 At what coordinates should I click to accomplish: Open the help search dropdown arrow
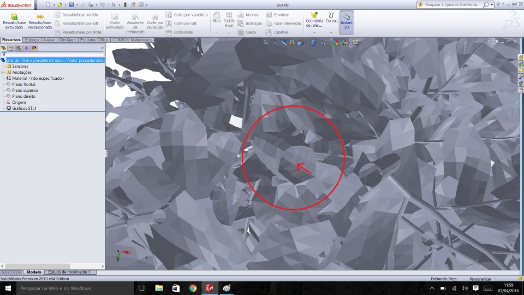(492, 5)
